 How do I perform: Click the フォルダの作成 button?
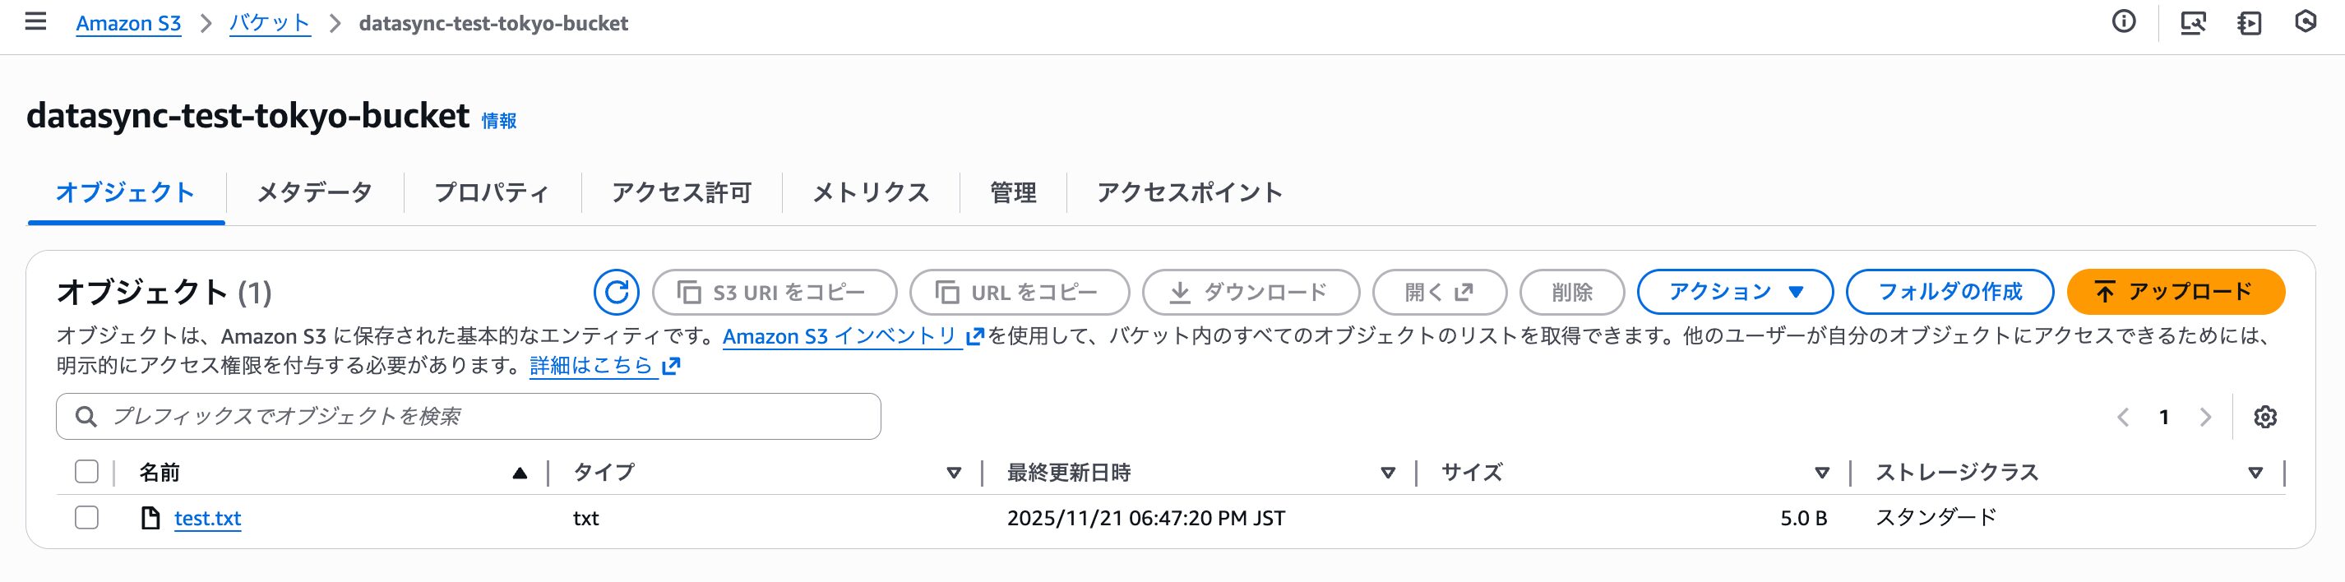coord(1949,293)
